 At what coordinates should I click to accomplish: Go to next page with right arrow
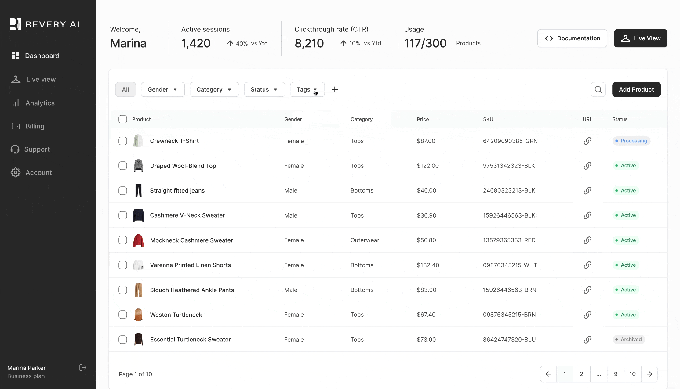click(649, 374)
